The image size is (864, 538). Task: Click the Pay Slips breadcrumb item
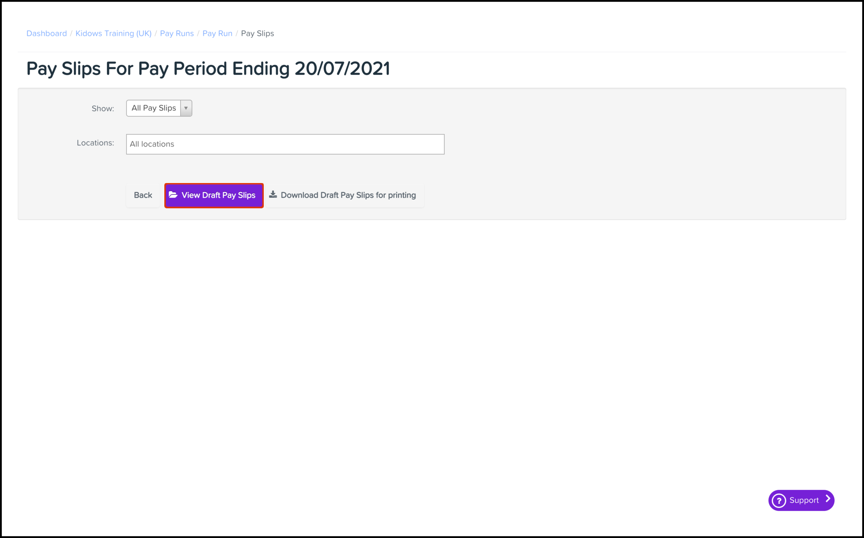coord(257,33)
